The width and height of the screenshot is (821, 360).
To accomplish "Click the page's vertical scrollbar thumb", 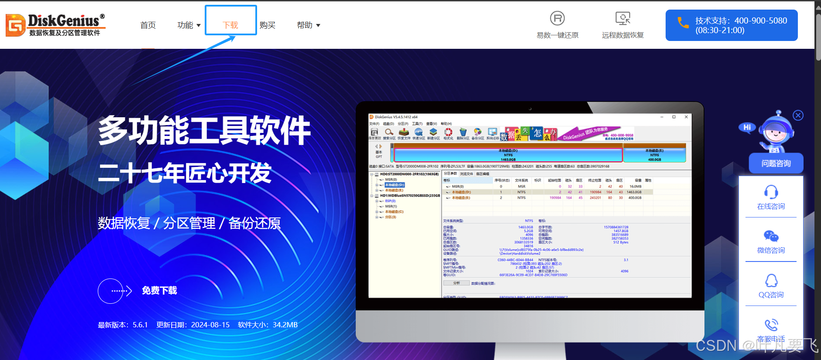I will 818,37.
